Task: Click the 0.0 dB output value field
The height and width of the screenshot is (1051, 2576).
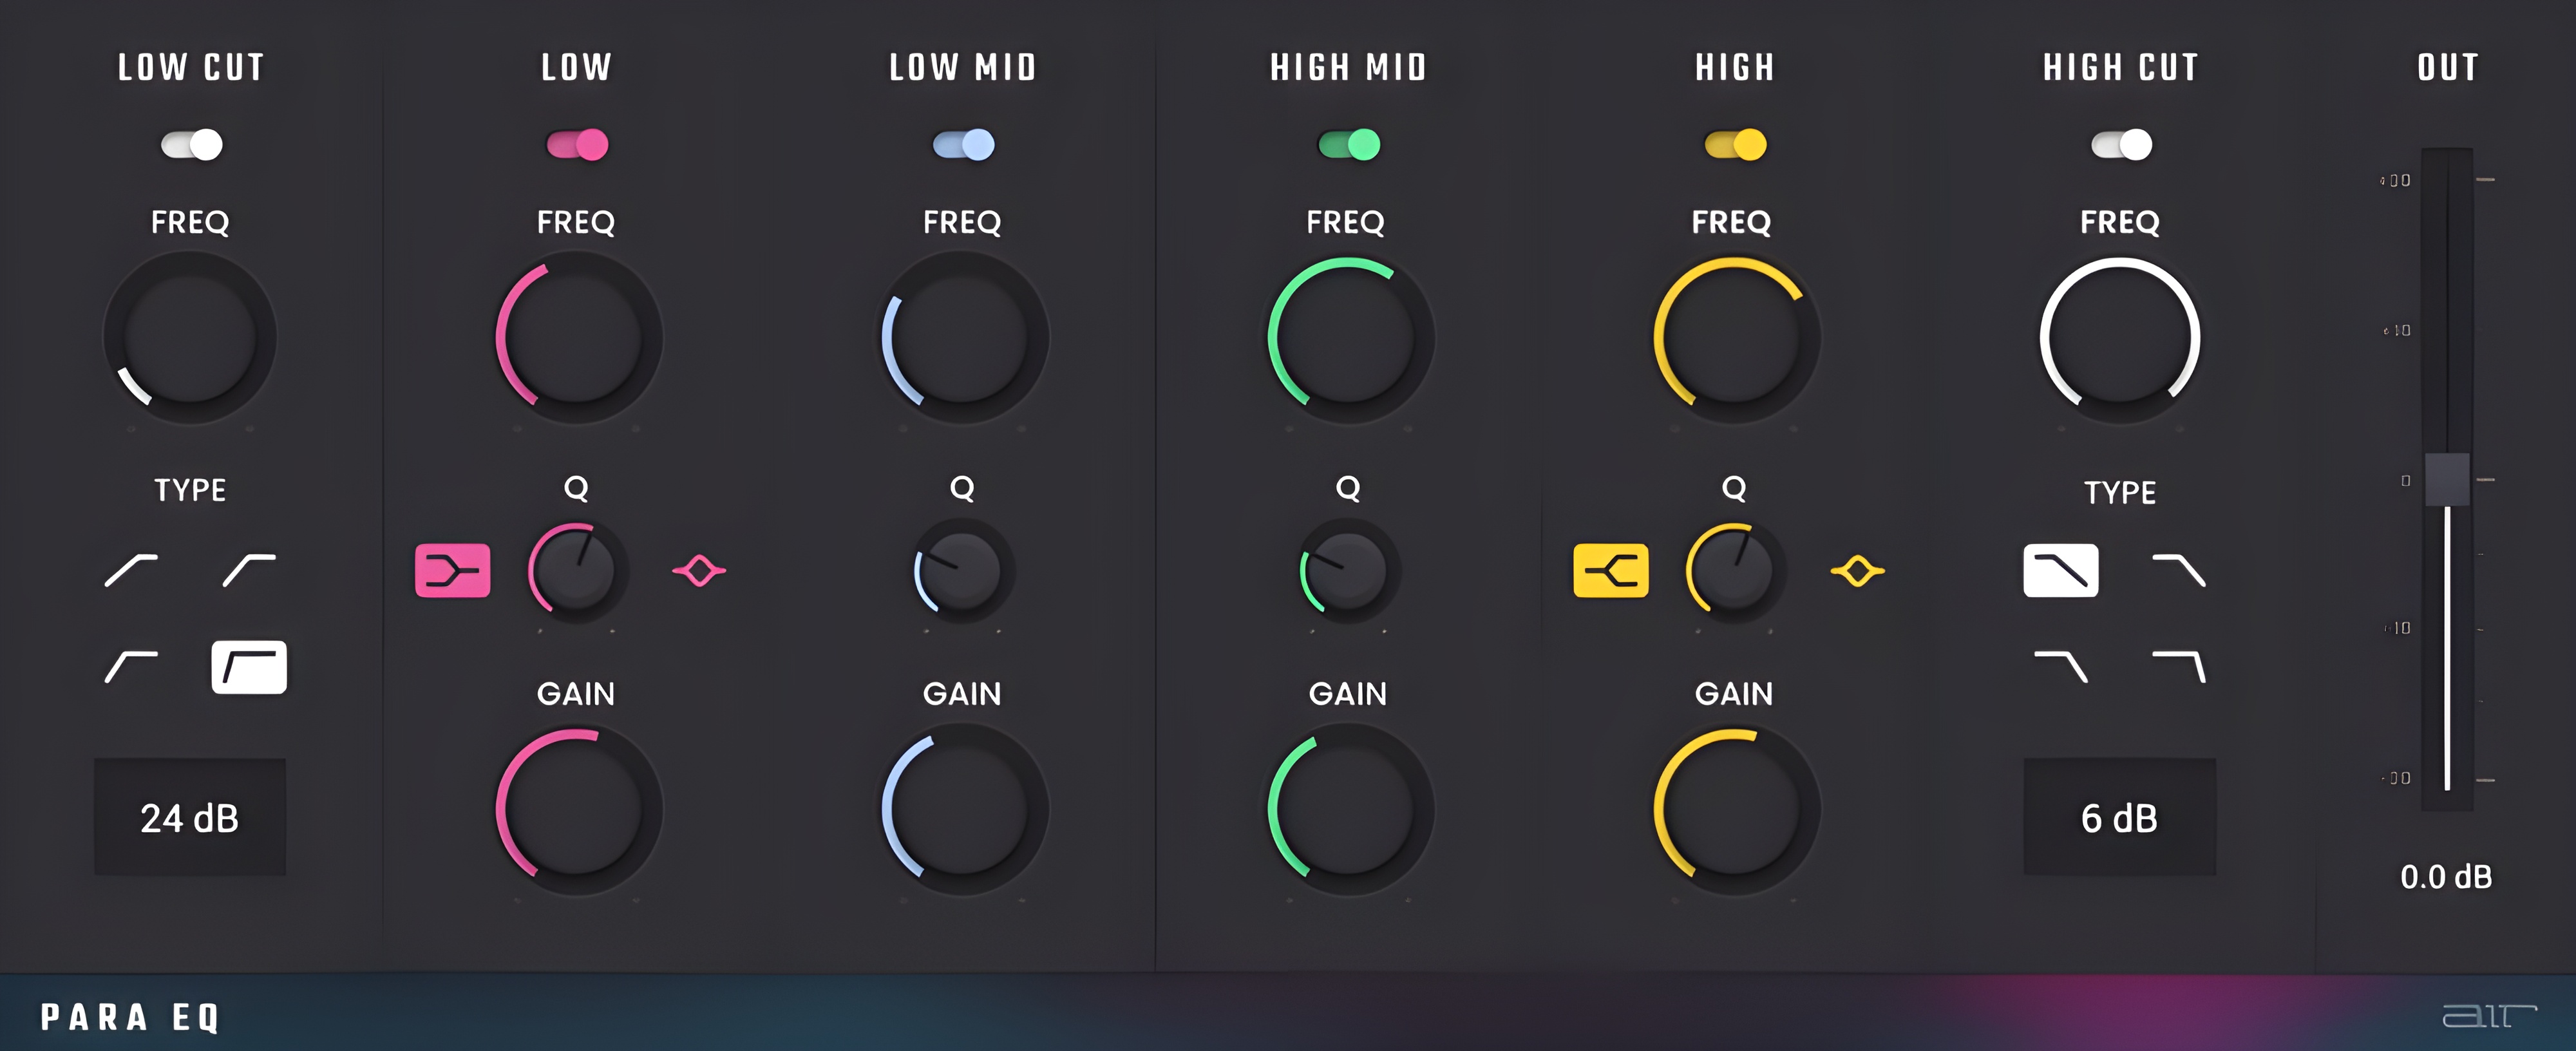Action: click(2445, 876)
